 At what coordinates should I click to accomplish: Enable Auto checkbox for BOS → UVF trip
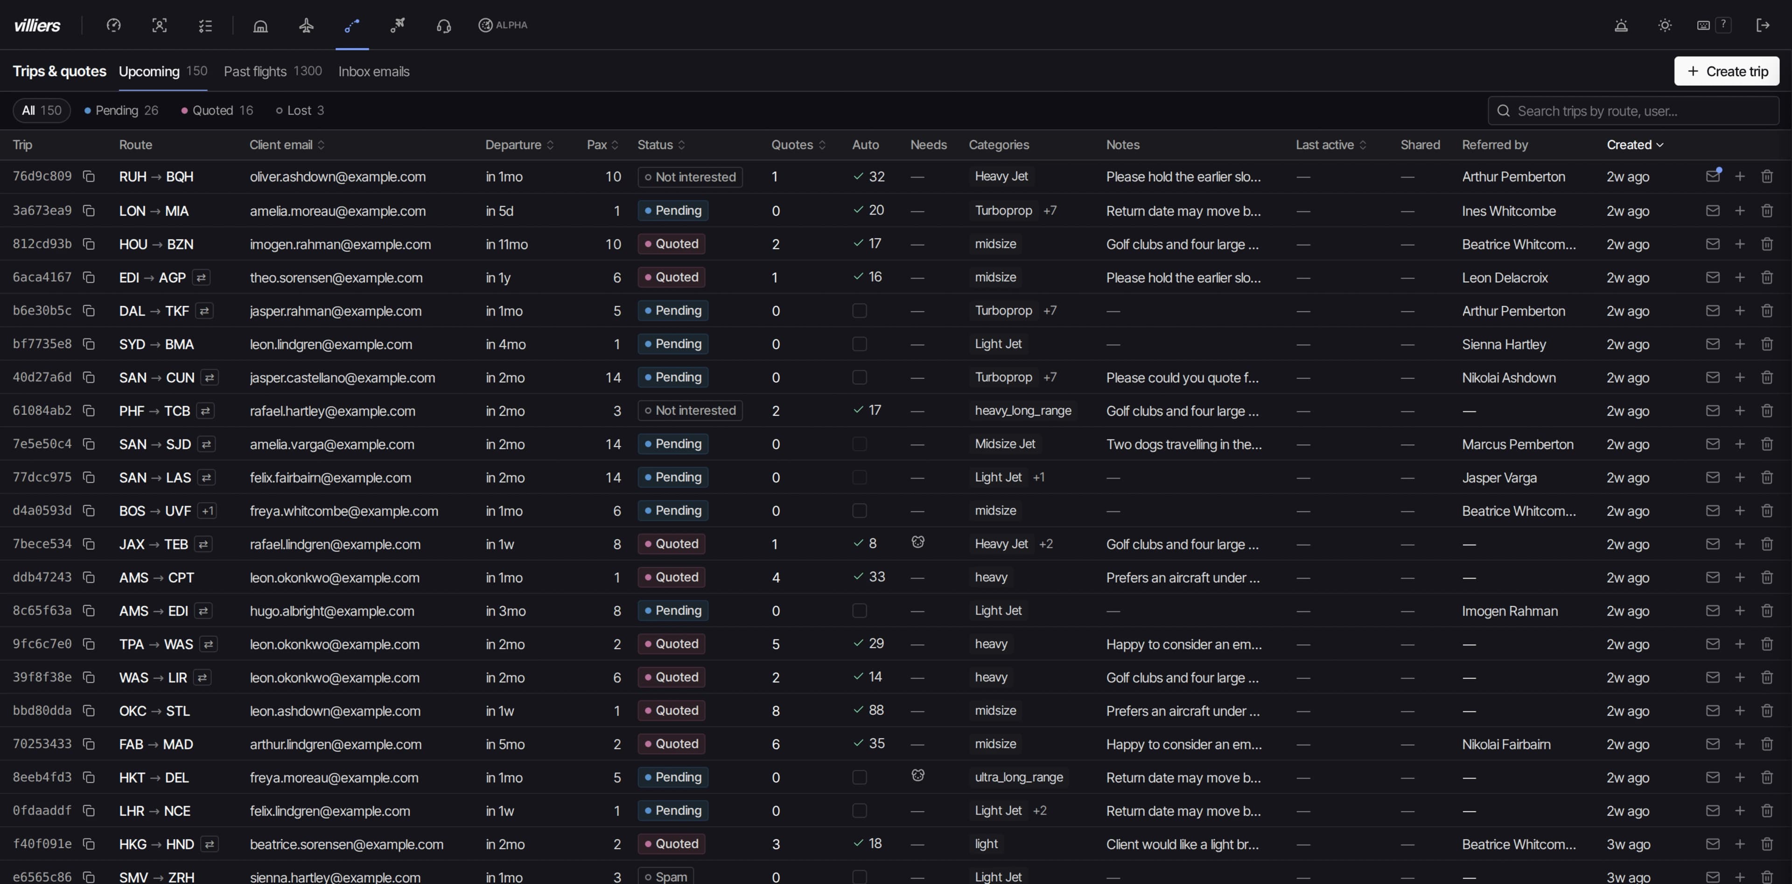click(x=860, y=510)
